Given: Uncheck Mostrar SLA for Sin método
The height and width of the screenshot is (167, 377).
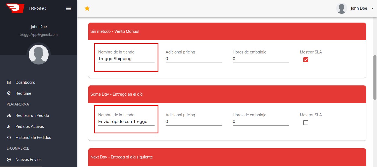Looking at the screenshot, I should point(306,60).
